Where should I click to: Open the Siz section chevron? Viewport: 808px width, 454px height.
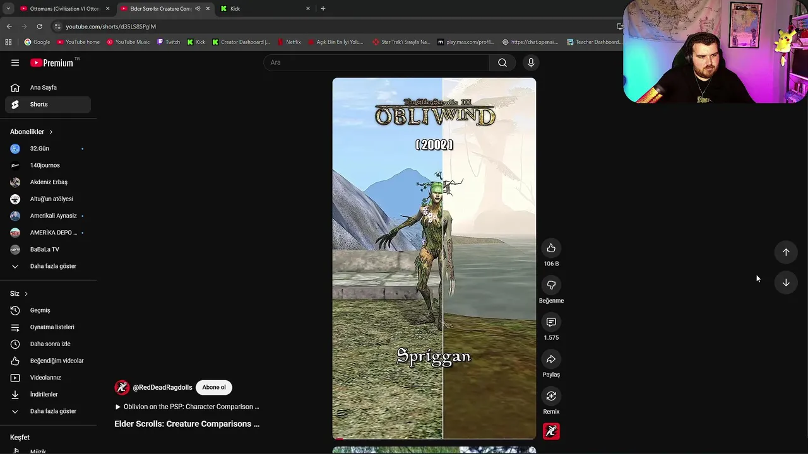pyautogui.click(x=26, y=294)
